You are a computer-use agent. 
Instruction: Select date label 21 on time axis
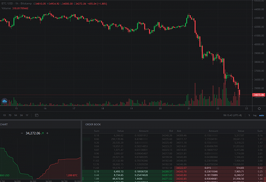[x=189, y=109]
